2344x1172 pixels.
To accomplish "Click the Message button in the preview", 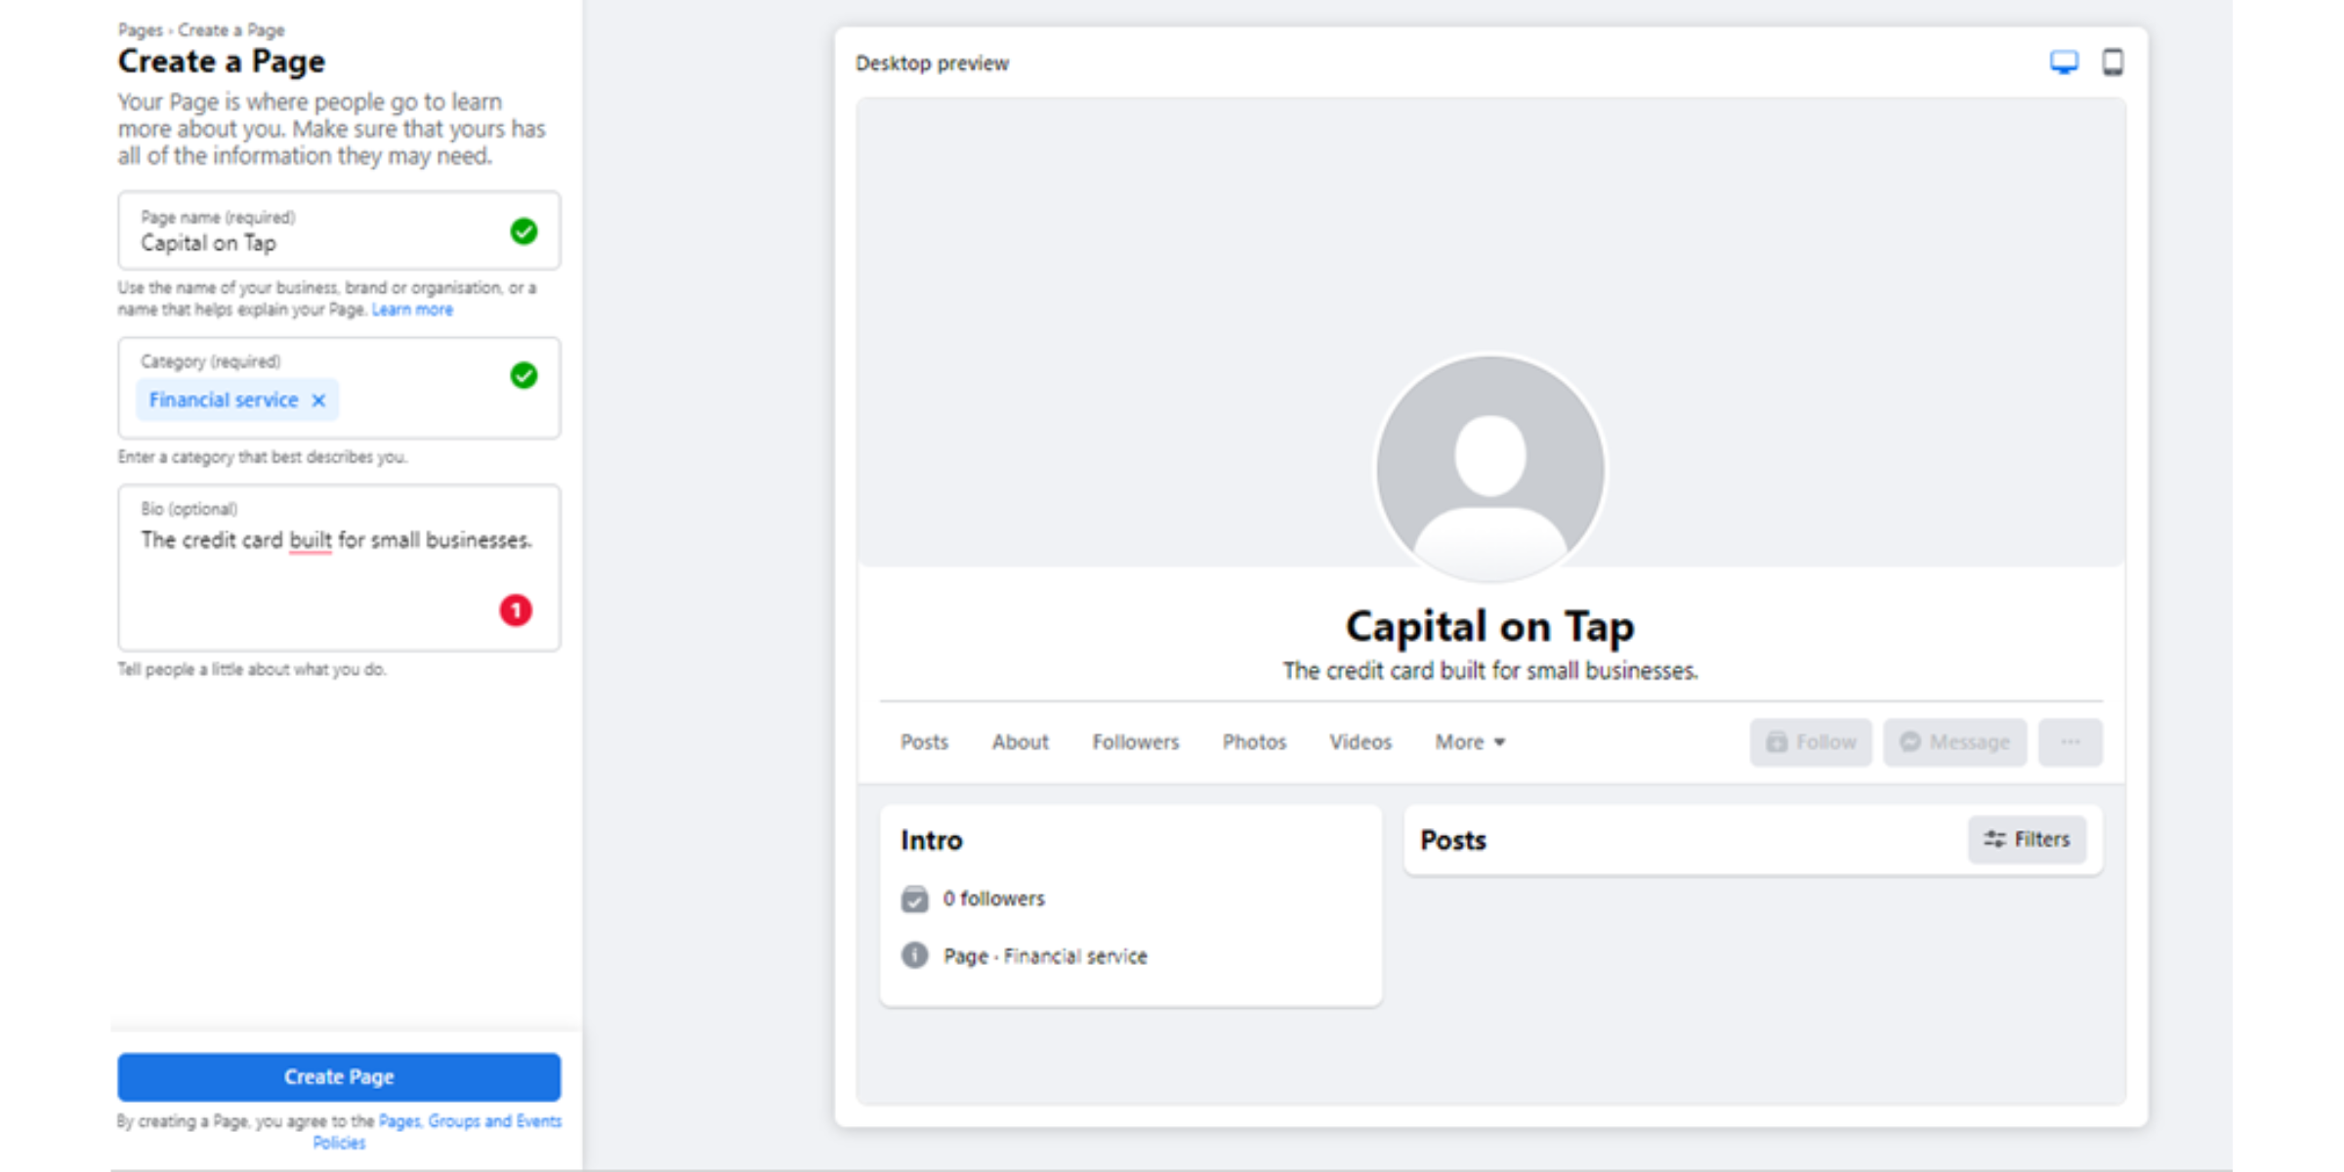I will 1954,741.
